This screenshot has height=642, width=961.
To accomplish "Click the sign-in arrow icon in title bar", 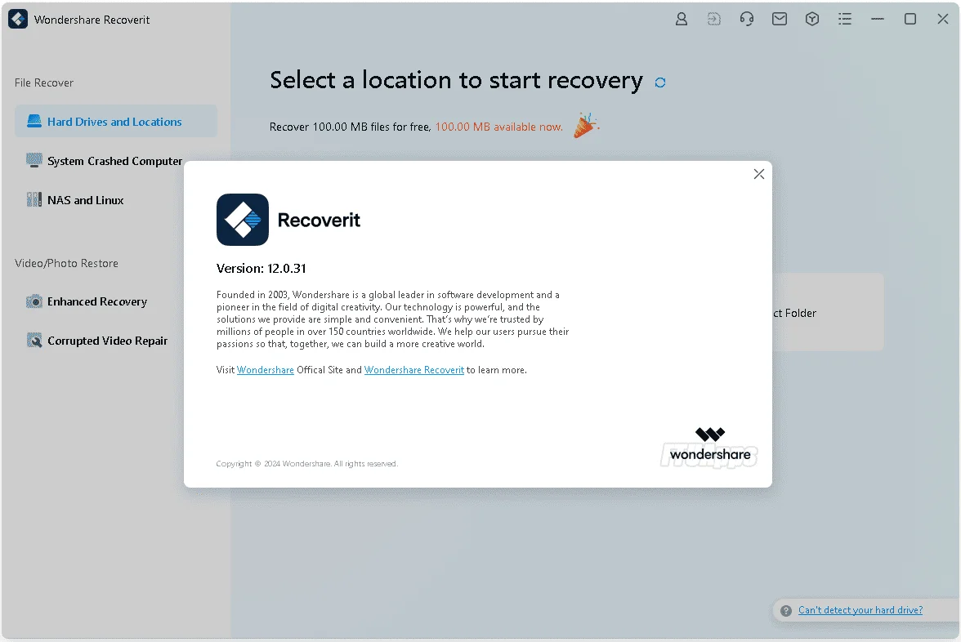I will pyautogui.click(x=714, y=19).
